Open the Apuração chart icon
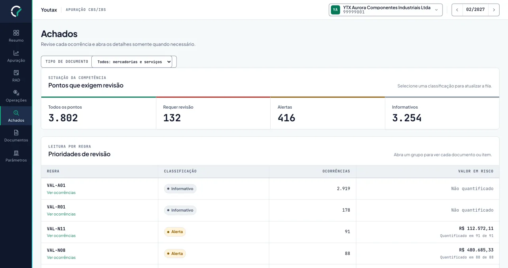The height and width of the screenshot is (268, 508). (16, 53)
